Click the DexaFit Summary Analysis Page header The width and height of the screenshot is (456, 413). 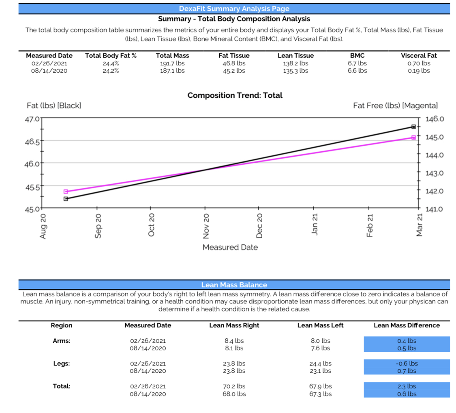pyautogui.click(x=234, y=9)
